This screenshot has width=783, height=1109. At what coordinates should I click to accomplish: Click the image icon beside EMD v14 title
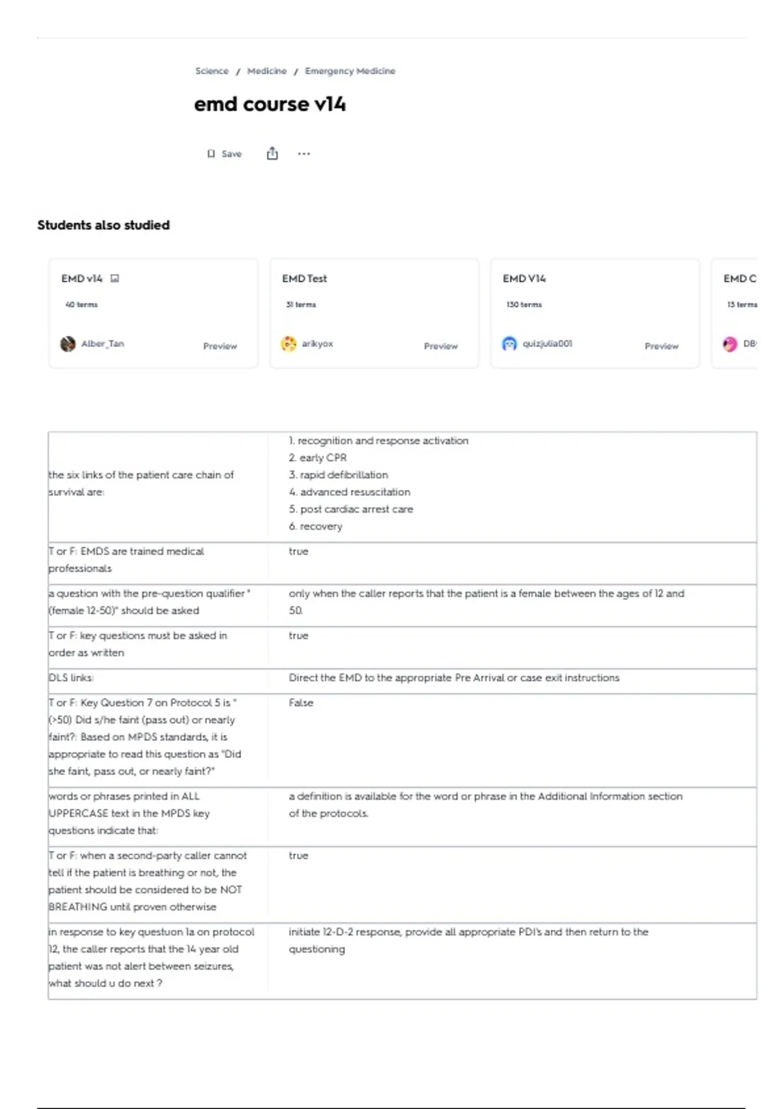pos(115,279)
